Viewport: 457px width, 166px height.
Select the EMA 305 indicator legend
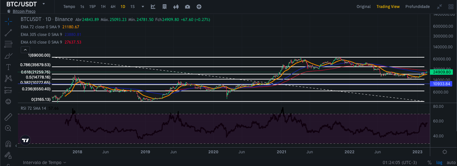coord(51,35)
